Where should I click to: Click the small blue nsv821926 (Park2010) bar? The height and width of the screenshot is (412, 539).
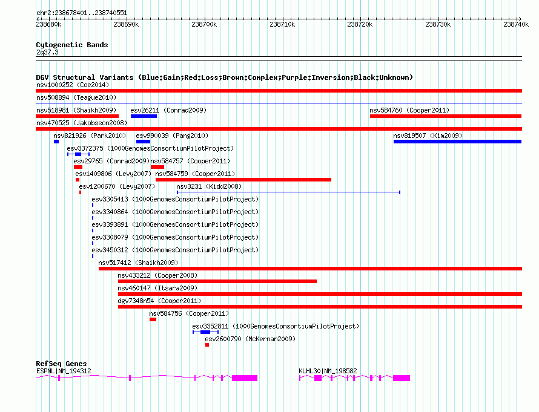56,142
